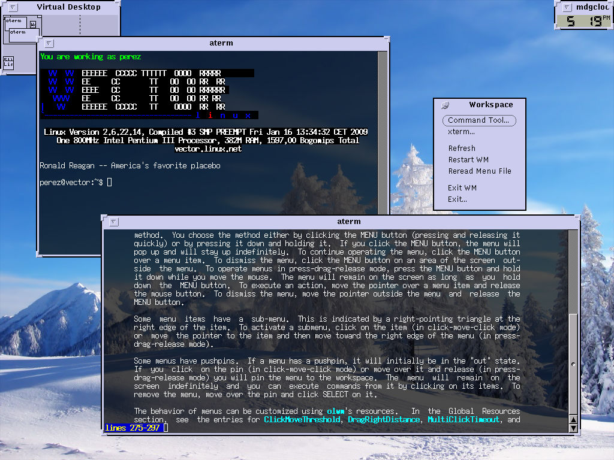The width and height of the screenshot is (614, 460).
Task: Click the Linux Version 2.6.22.14 line
Action: (x=206, y=132)
